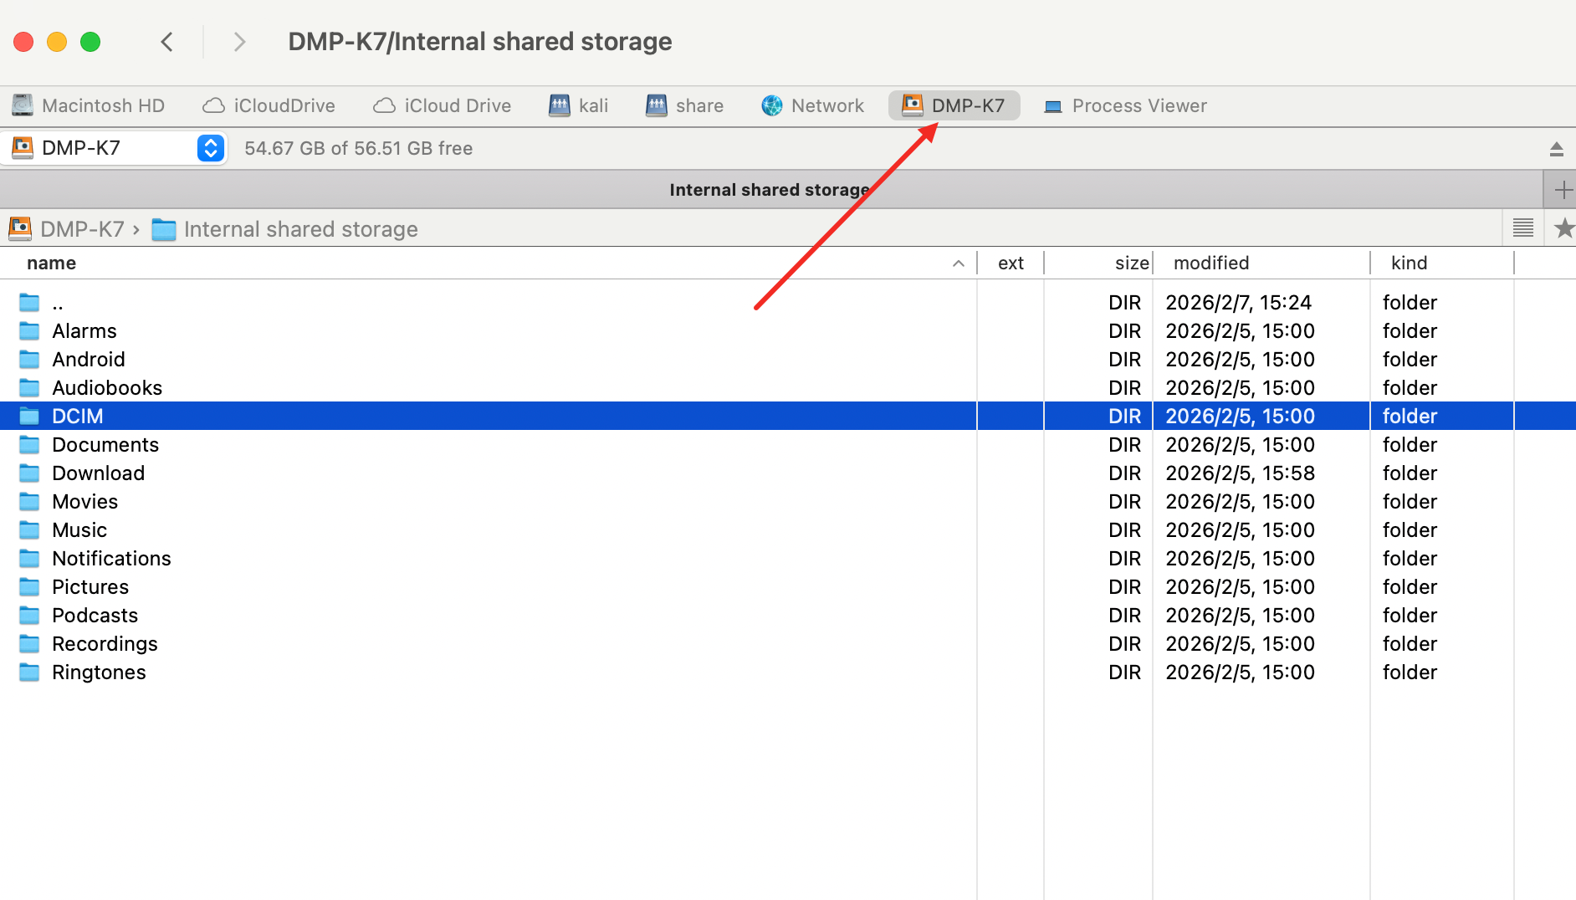This screenshot has width=1576, height=900.
Task: Open the list view mode icon
Action: (1522, 228)
